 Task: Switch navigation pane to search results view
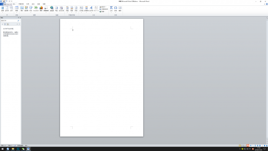pos(8,24)
